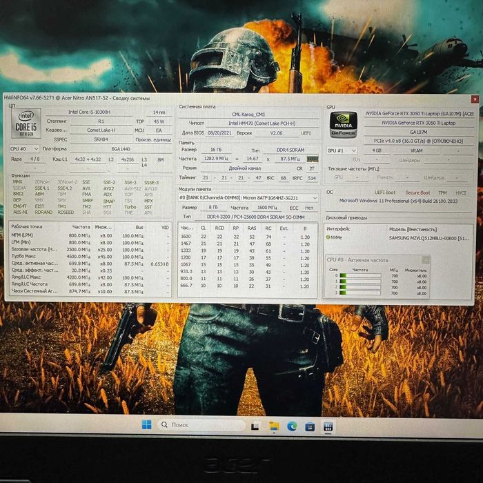Select the 14 nm process field
Viewport: 483px width, 483px height.
(159, 112)
